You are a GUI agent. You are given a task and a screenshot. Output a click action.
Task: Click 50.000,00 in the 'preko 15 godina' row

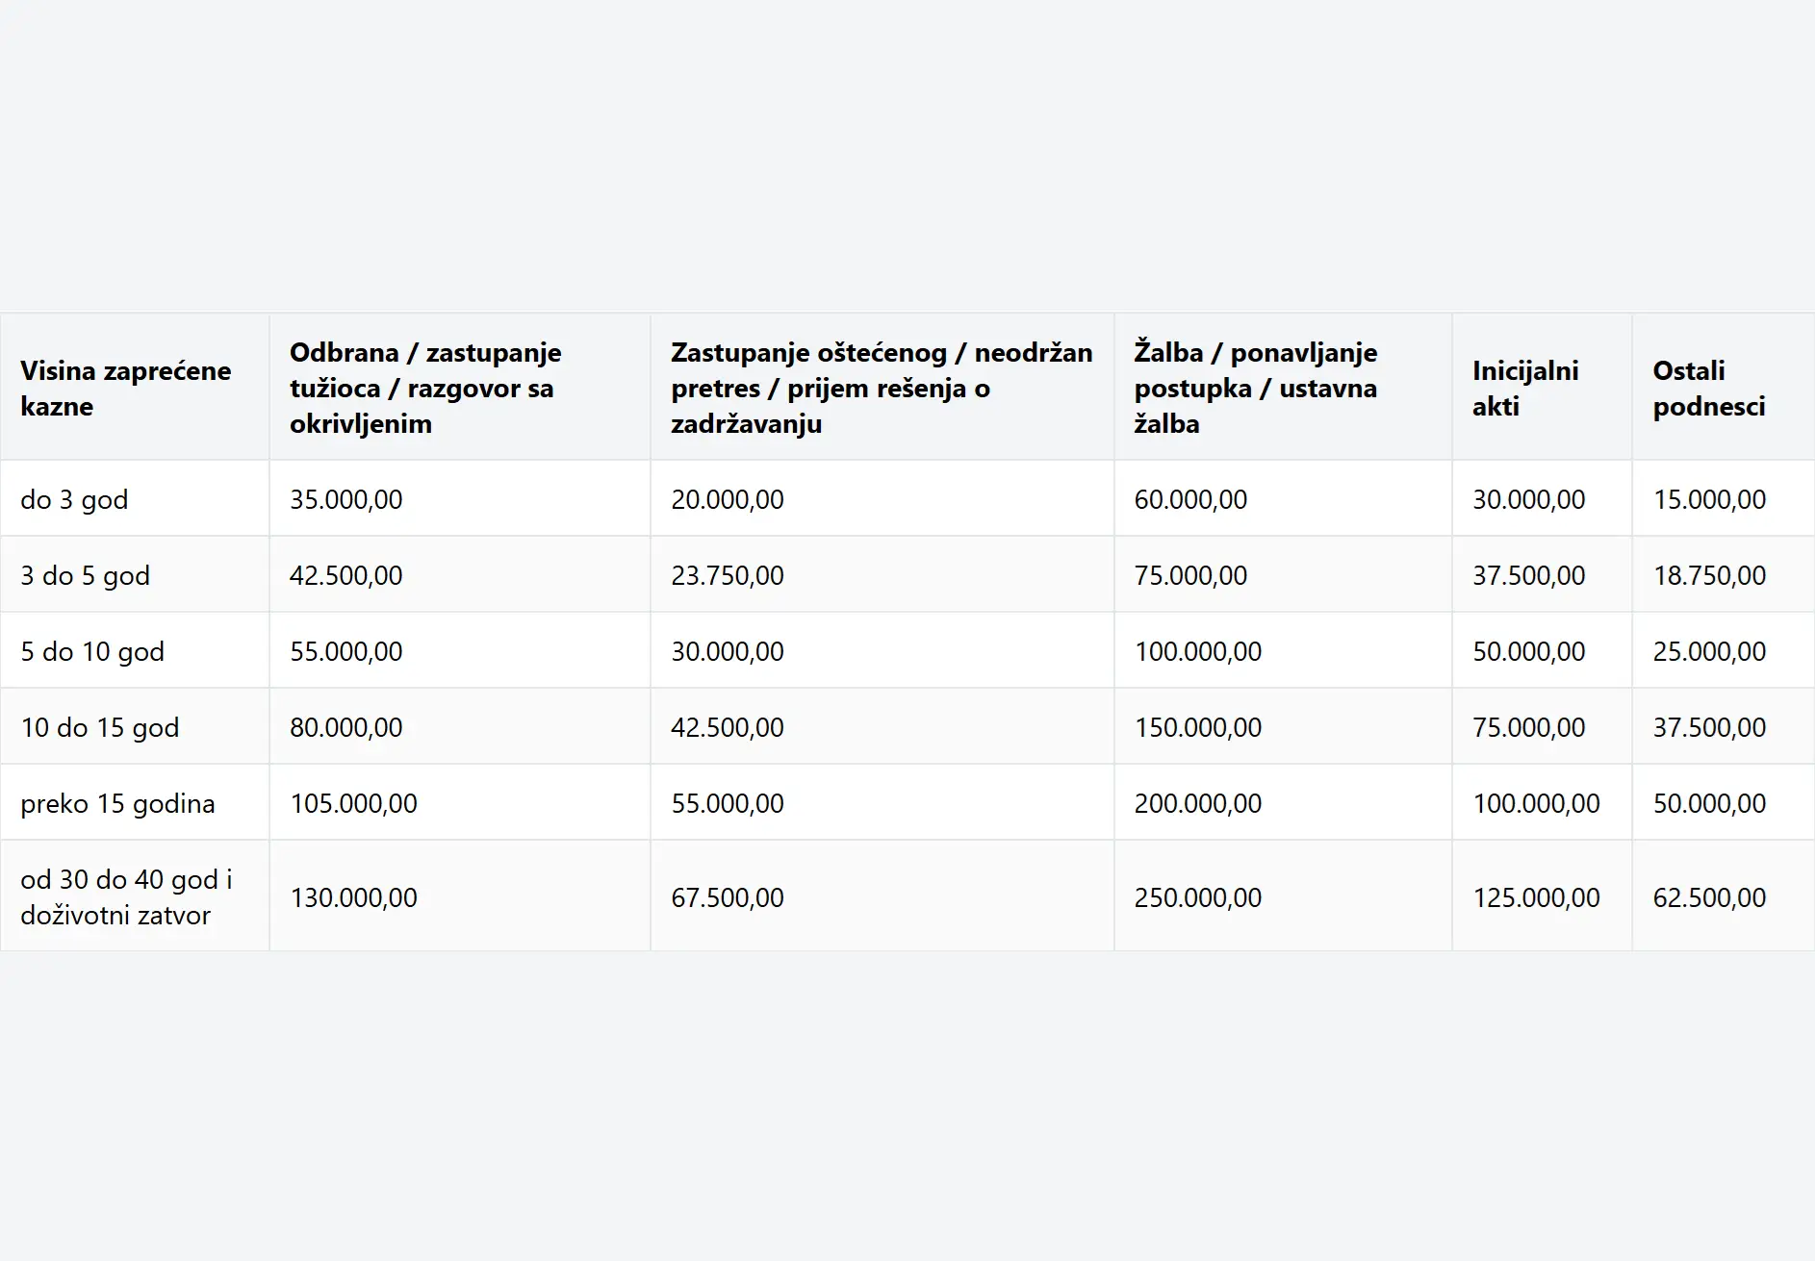pyautogui.click(x=1710, y=803)
